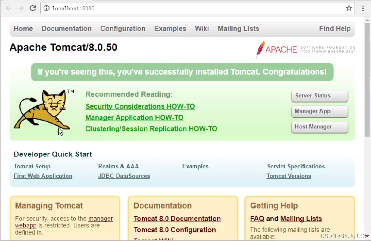Screen dimensions: 371x241
Task: Open Examples link under Developer Quick Start
Action: (x=195, y=166)
